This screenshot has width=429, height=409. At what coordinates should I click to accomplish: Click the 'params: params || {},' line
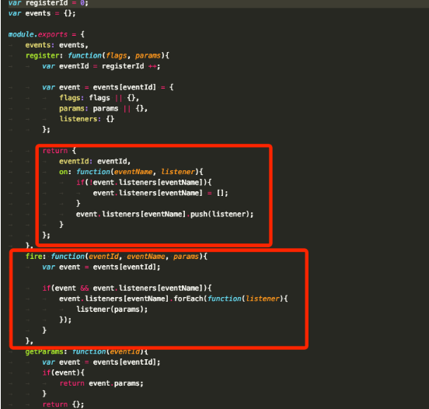tap(103, 109)
